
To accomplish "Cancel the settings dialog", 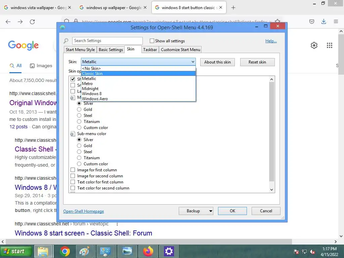I will [x=266, y=211].
